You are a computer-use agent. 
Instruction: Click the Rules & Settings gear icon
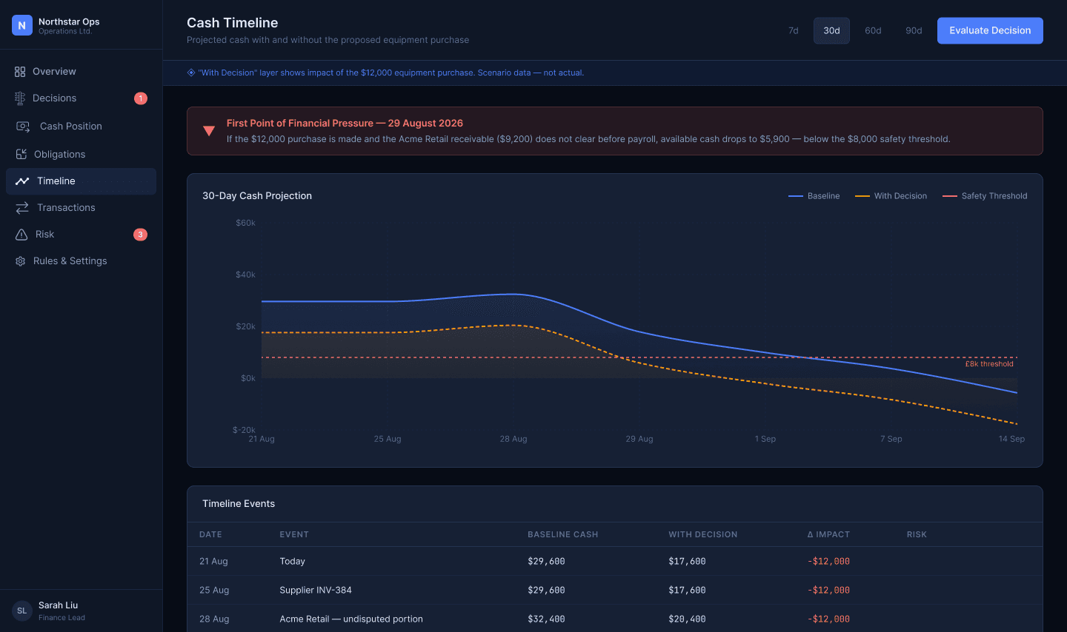click(x=20, y=261)
